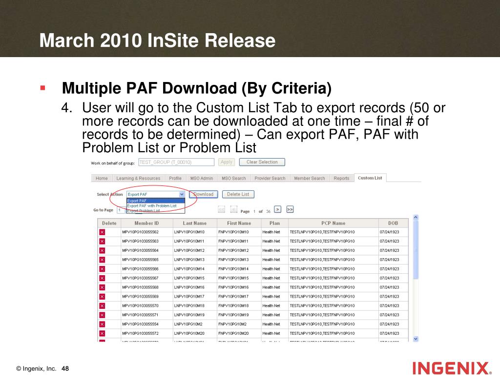Image resolution: width=500 pixels, height=386 pixels.
Task: Click the Plan column header
Action: coord(274,223)
